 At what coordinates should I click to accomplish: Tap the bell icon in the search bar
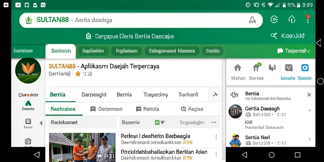coord(252,20)
